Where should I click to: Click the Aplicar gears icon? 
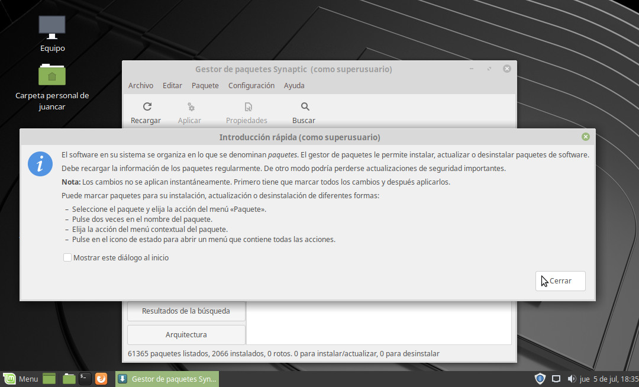coord(191,107)
